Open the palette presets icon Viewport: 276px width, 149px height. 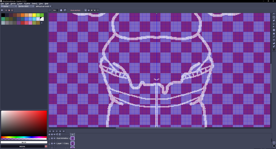[9, 10]
